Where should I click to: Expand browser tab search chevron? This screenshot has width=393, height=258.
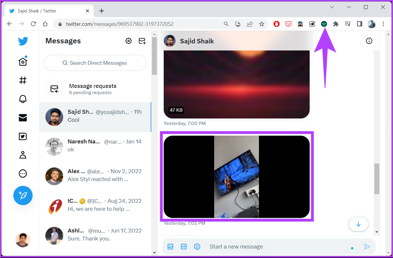tap(332, 7)
